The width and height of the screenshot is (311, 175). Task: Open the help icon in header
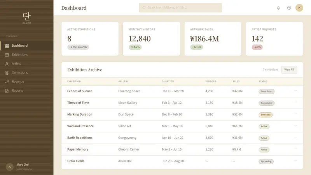pos(289,8)
